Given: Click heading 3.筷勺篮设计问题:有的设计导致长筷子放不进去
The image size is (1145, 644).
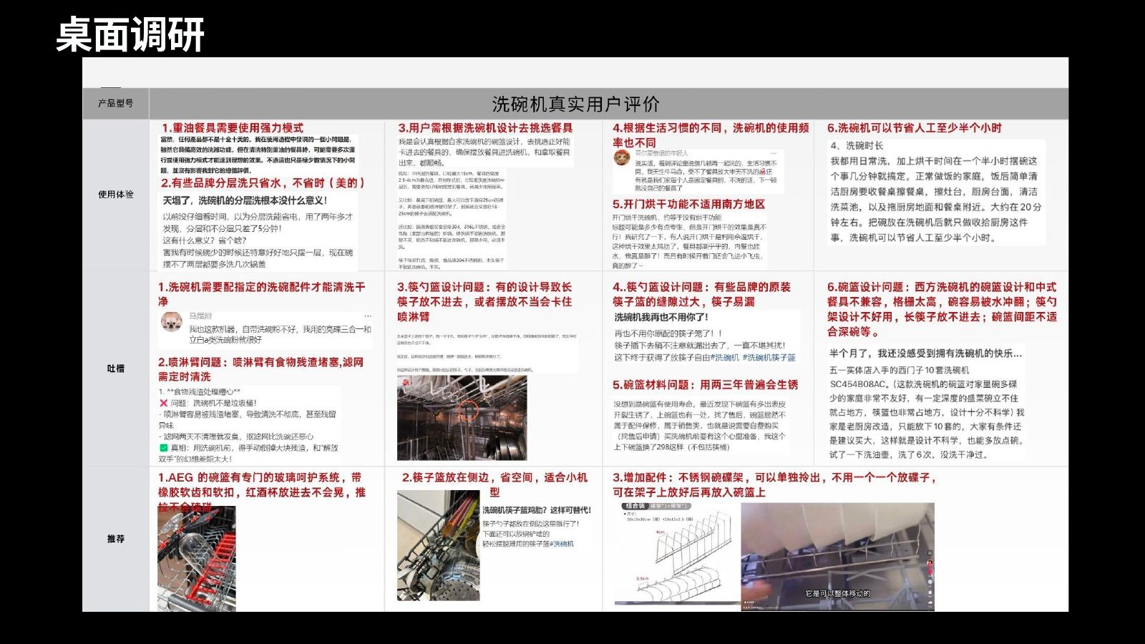Looking at the screenshot, I should point(484,301).
